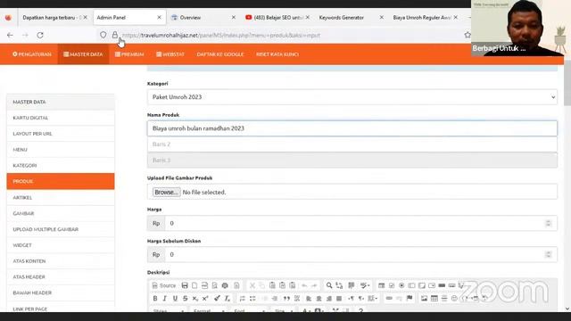Click the browser Back arrow
The width and height of the screenshot is (571, 321).
(x=10, y=36)
